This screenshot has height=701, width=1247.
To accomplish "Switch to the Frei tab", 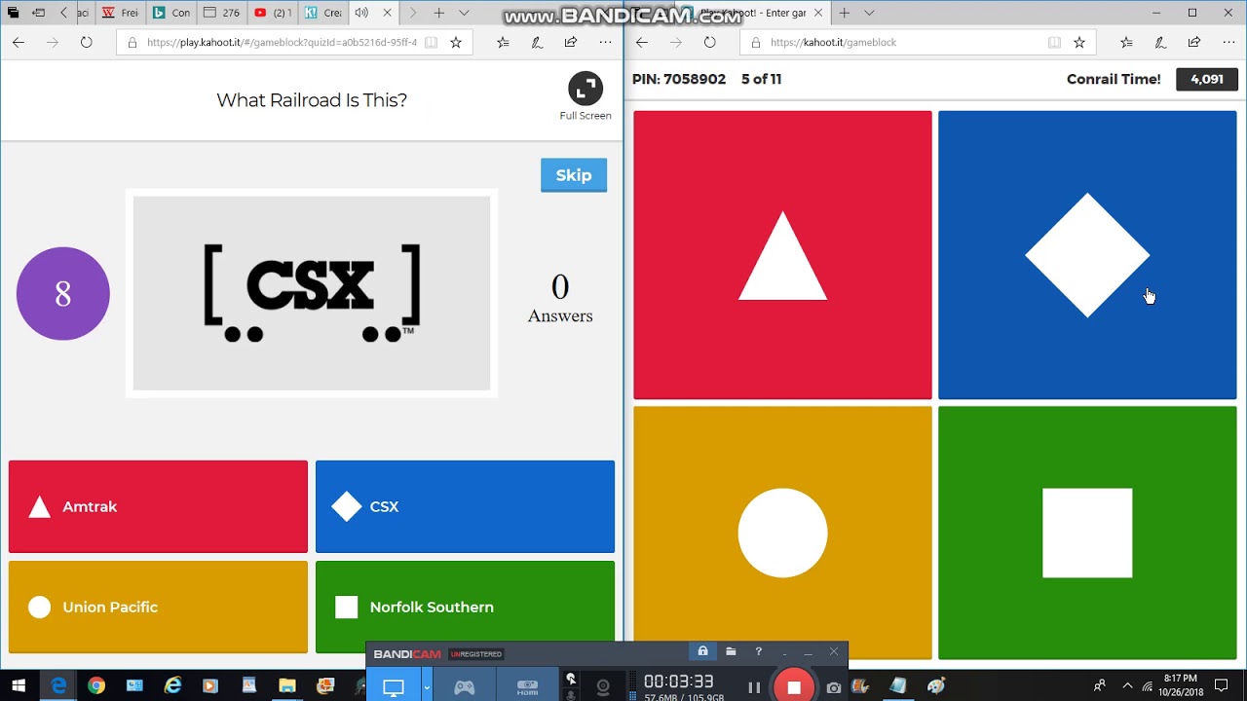I will point(121,13).
